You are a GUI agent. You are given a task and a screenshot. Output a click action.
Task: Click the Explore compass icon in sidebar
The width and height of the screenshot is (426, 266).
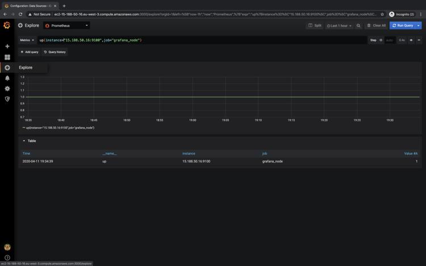click(x=7, y=67)
